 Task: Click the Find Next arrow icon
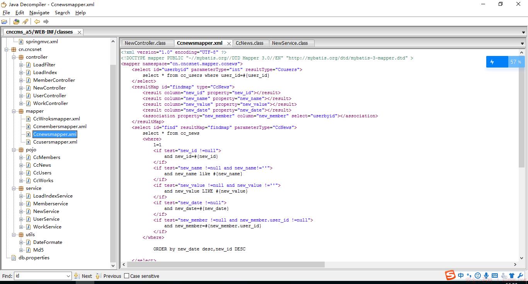coord(77,276)
